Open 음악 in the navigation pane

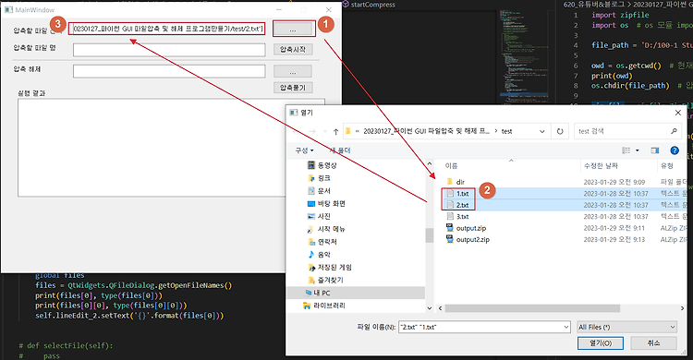coord(319,255)
